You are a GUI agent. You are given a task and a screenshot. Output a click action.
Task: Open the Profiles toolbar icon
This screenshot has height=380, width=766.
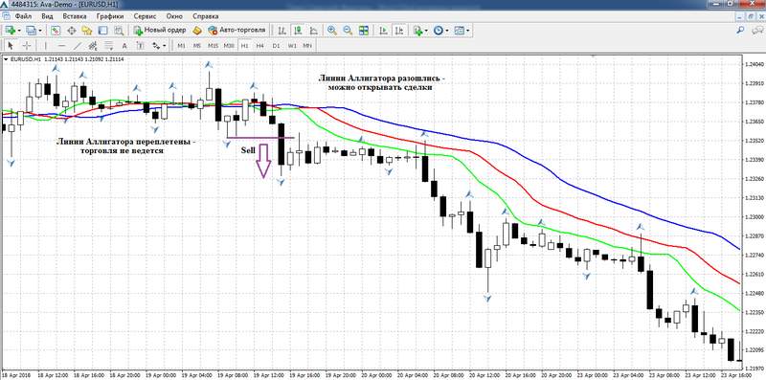[x=31, y=31]
